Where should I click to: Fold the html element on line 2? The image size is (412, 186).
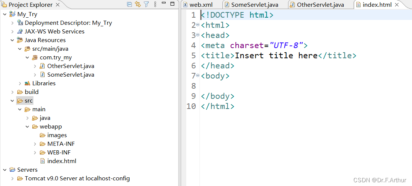(x=198, y=24)
